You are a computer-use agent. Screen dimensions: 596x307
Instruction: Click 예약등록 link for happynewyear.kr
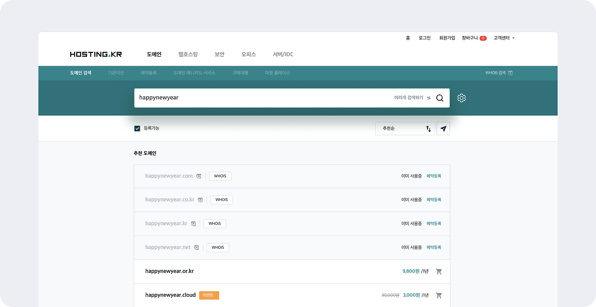(x=433, y=224)
